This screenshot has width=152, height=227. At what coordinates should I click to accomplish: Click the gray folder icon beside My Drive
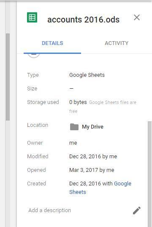74,127
